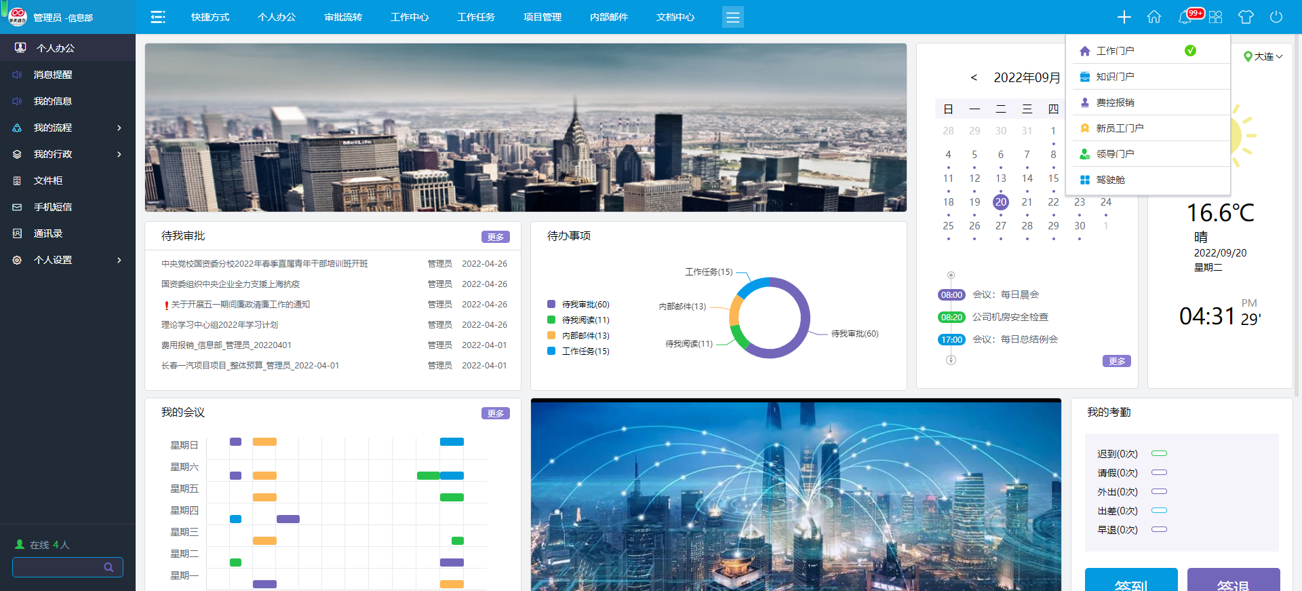
Task: Open the 大连 city dropdown
Action: coord(1263,56)
